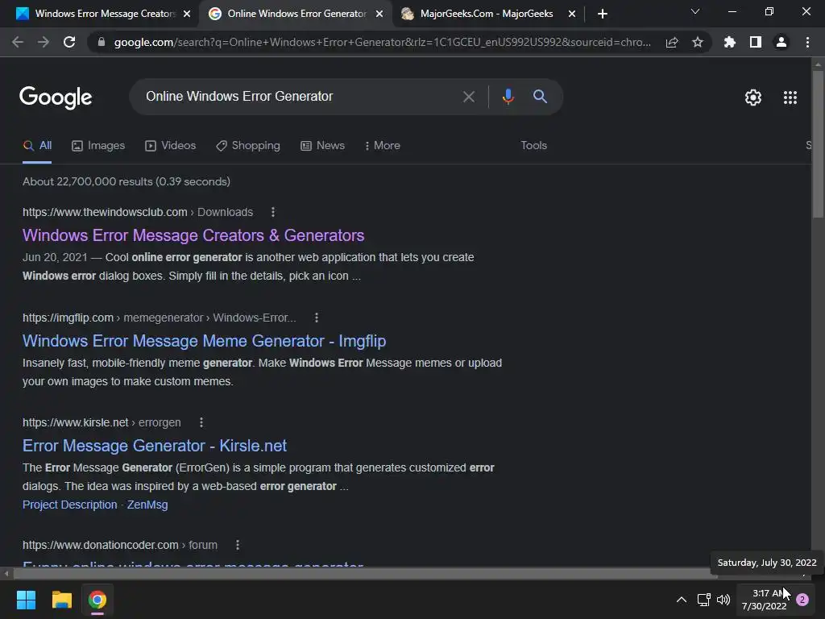
Task: Open Google quick settings gear
Action: pos(753,98)
